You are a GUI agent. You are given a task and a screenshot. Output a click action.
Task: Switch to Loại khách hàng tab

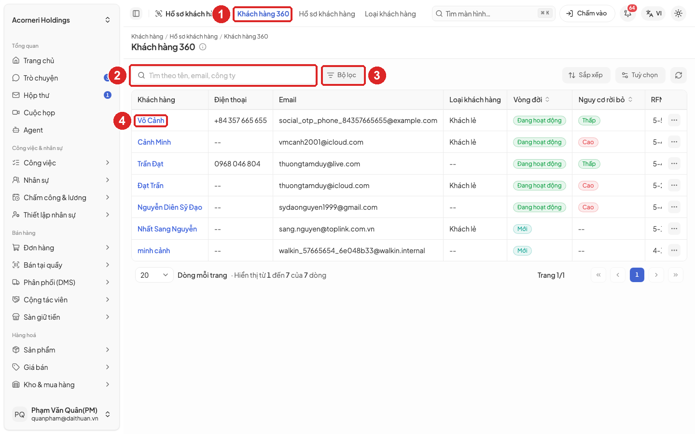(390, 14)
